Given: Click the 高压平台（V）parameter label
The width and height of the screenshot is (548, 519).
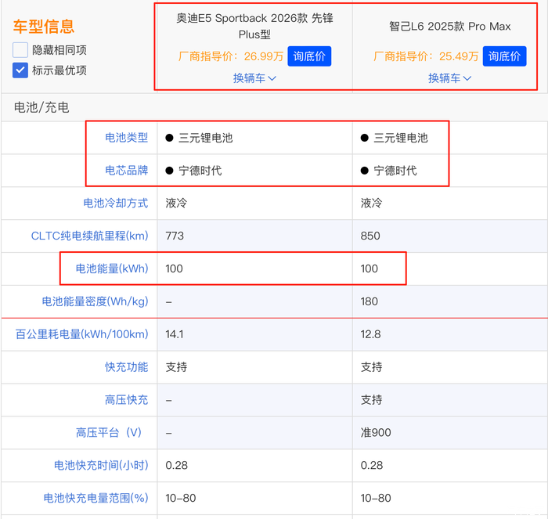Looking at the screenshot, I should pyautogui.click(x=111, y=432).
